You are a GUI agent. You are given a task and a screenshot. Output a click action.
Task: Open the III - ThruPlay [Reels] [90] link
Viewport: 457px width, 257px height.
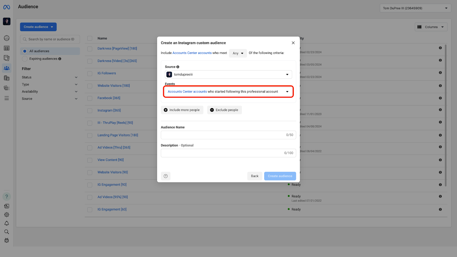[115, 123]
